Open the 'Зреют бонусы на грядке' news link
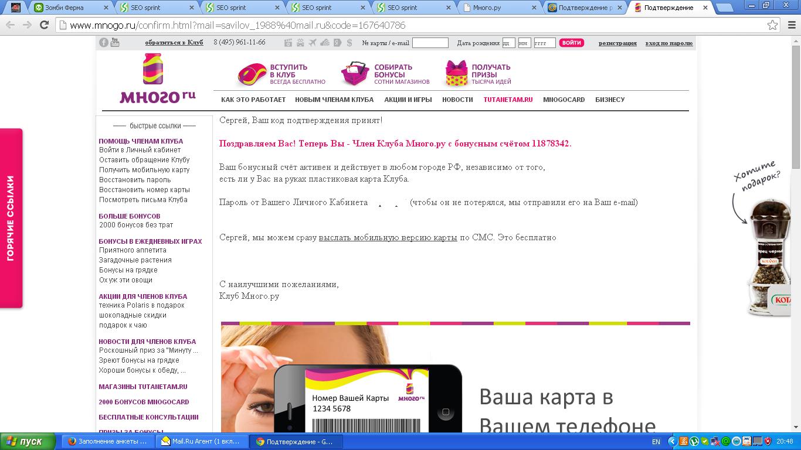 tap(139, 360)
